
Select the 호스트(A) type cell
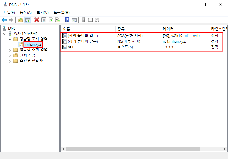point(125,47)
